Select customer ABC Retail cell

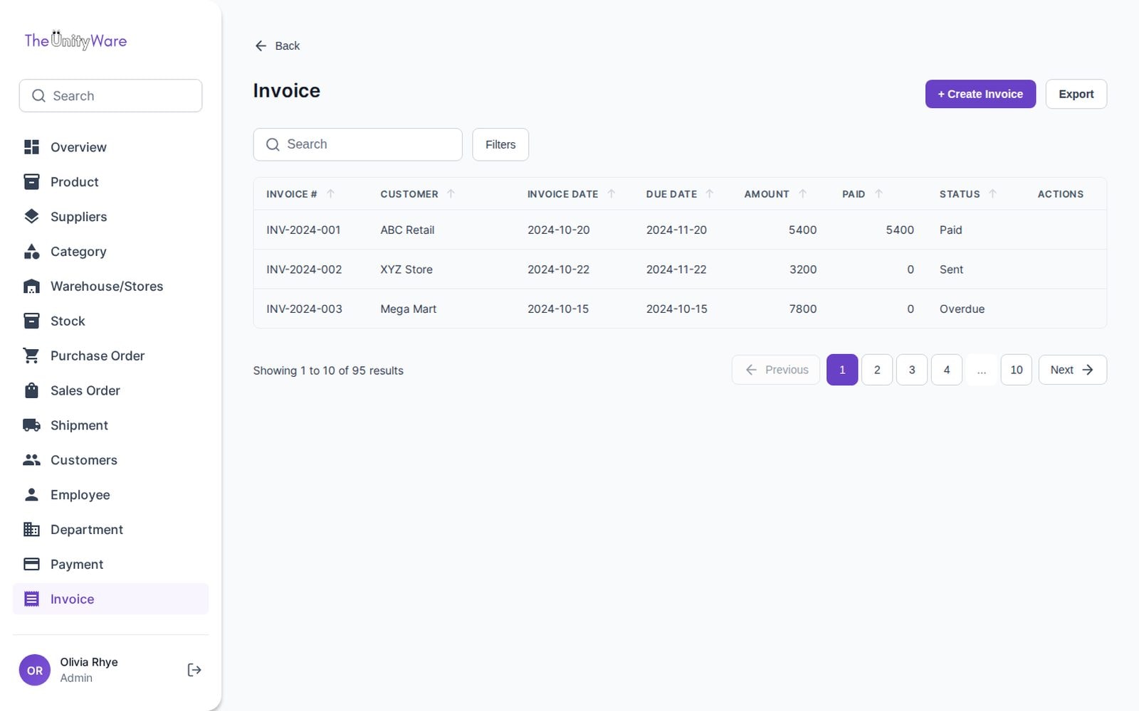click(407, 230)
